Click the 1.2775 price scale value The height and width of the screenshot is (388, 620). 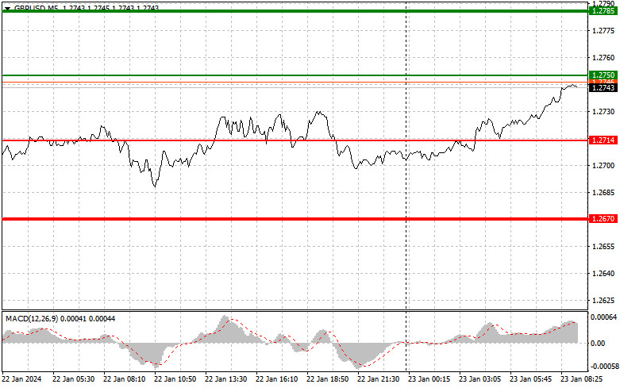pyautogui.click(x=603, y=31)
